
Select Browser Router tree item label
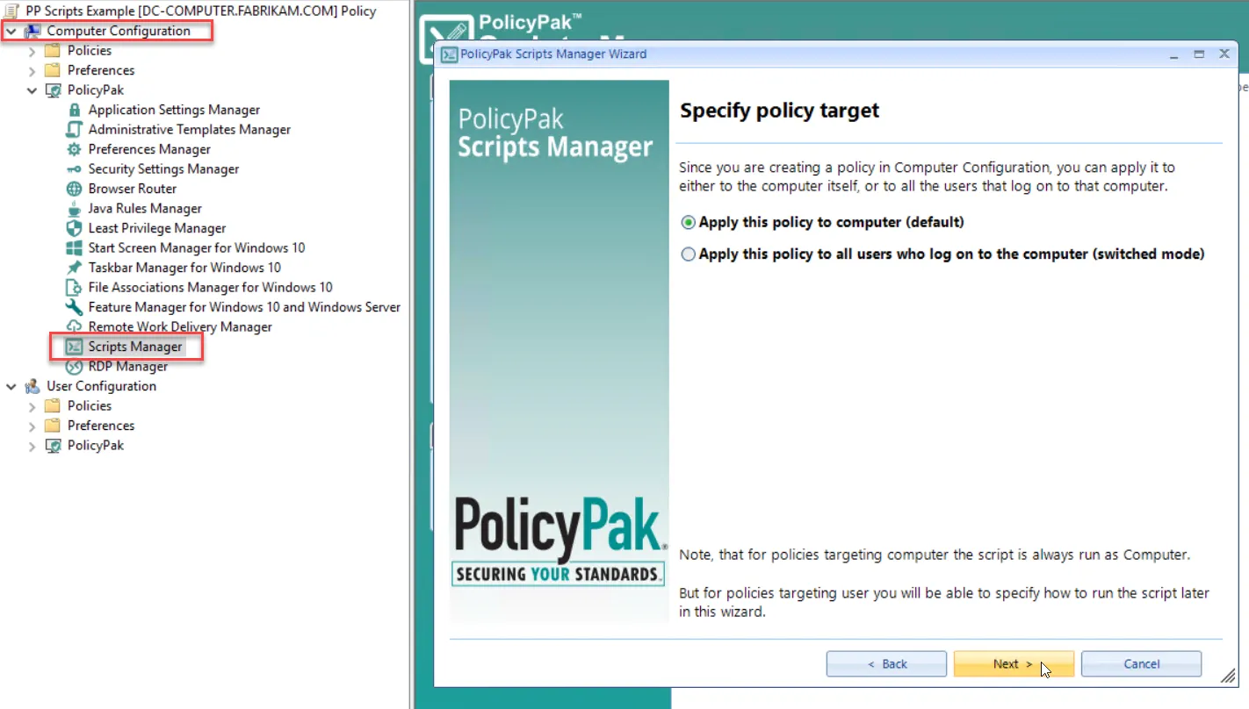133,189
